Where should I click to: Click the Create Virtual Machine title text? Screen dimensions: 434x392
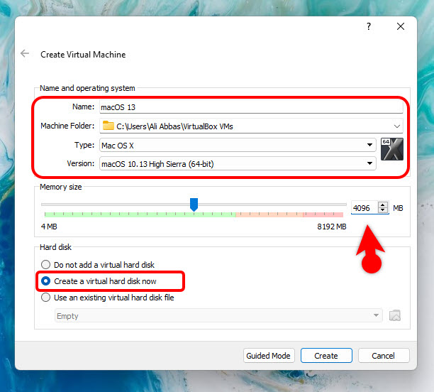tap(83, 55)
